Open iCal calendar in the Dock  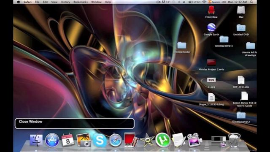(x=68, y=140)
